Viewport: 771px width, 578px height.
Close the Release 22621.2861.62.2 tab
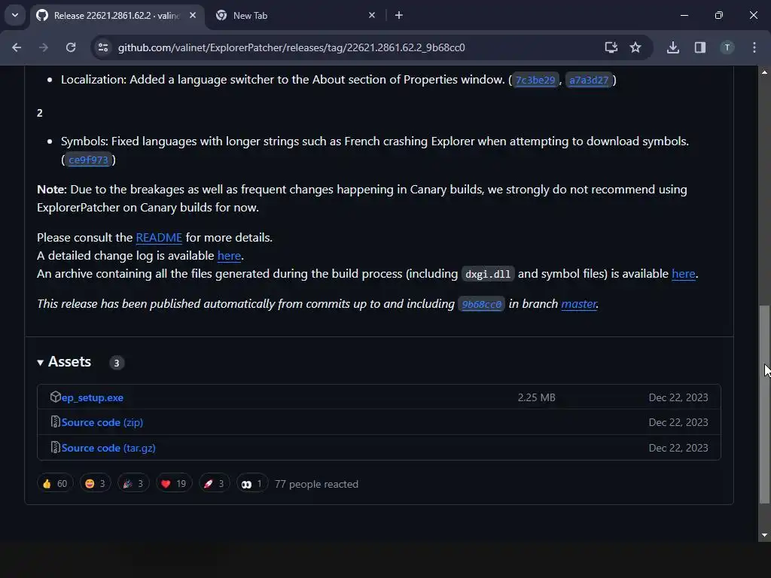[x=193, y=15]
